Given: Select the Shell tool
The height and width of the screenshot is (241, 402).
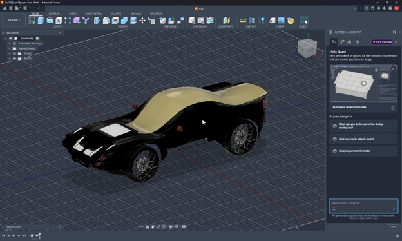Looking at the screenshot, I should (115, 21).
